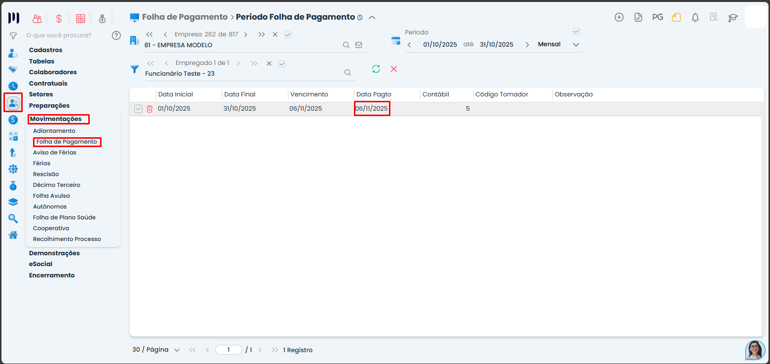Open the blue dollar coin sidebar icon
This screenshot has height=364, width=770.
tap(13, 120)
